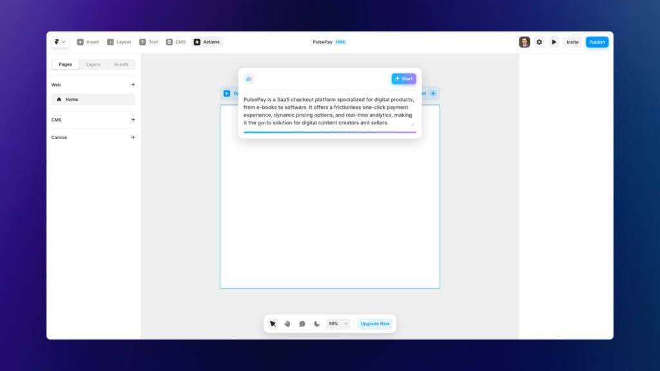Activate the hand pan tool
Viewport: 660px width, 371px height.
coord(287,323)
